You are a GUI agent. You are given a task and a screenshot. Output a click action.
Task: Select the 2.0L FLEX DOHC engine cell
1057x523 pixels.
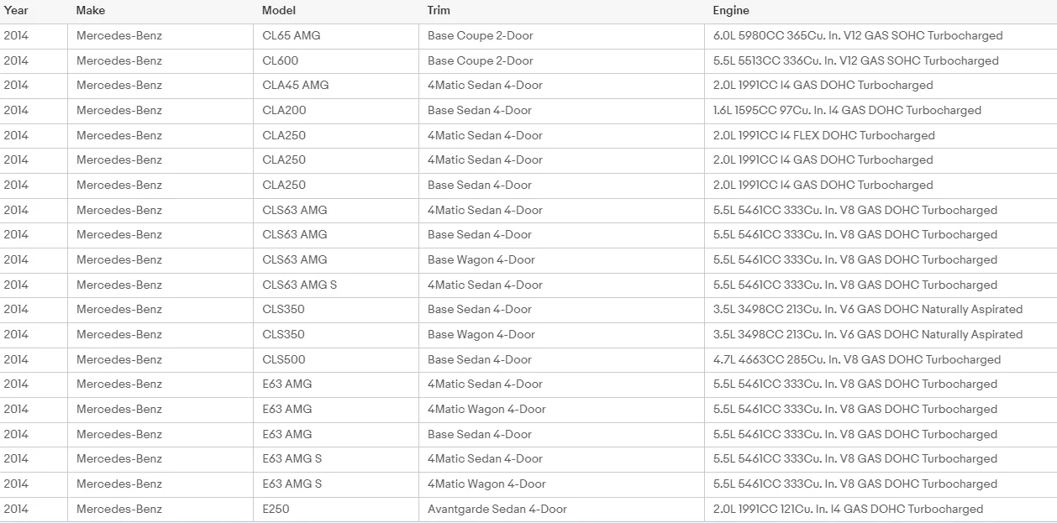point(881,135)
